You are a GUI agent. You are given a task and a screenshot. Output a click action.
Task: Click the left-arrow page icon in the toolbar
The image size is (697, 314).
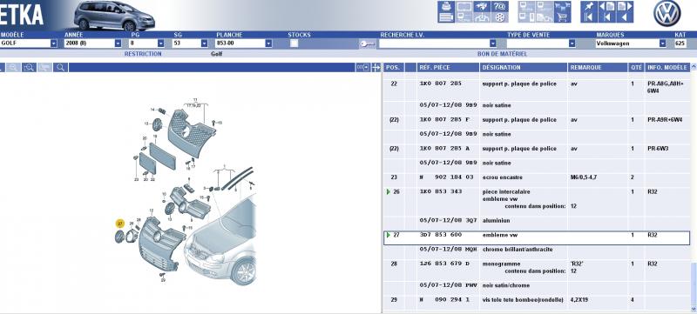point(606,7)
